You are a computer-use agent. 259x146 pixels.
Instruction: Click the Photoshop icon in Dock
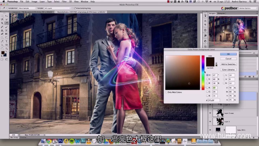60,141
